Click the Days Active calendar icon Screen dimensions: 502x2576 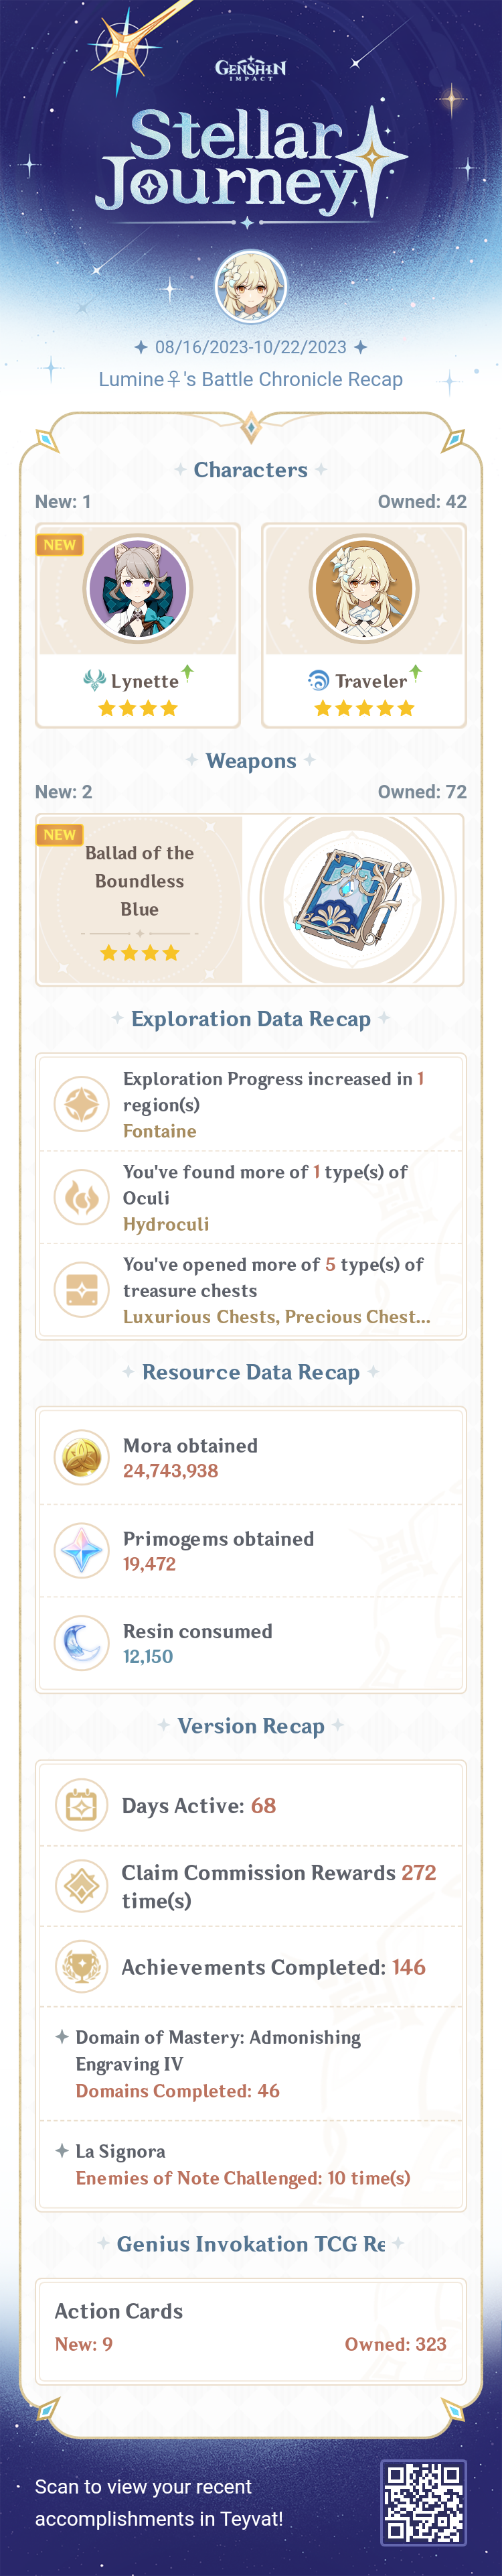click(x=81, y=1805)
